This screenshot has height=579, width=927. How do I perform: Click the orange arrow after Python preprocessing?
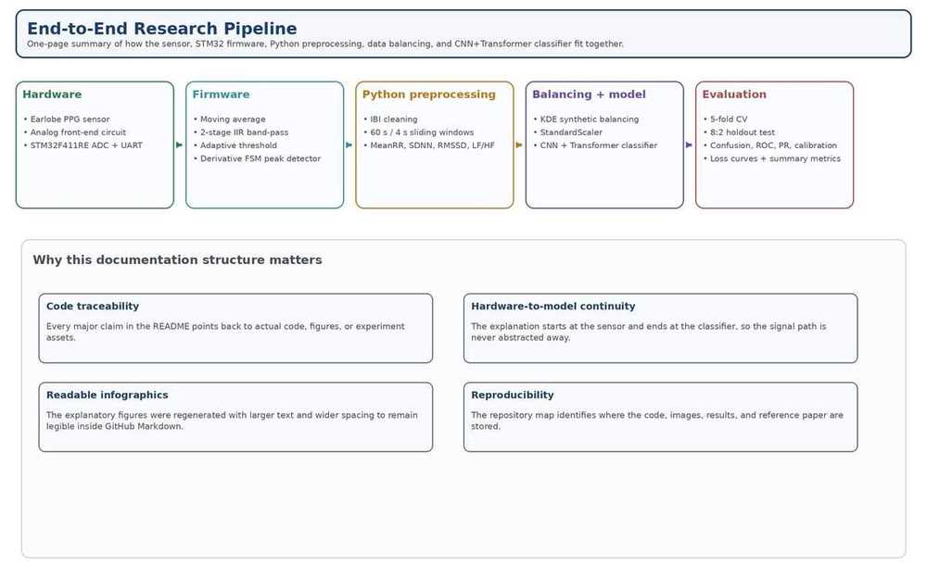point(519,145)
